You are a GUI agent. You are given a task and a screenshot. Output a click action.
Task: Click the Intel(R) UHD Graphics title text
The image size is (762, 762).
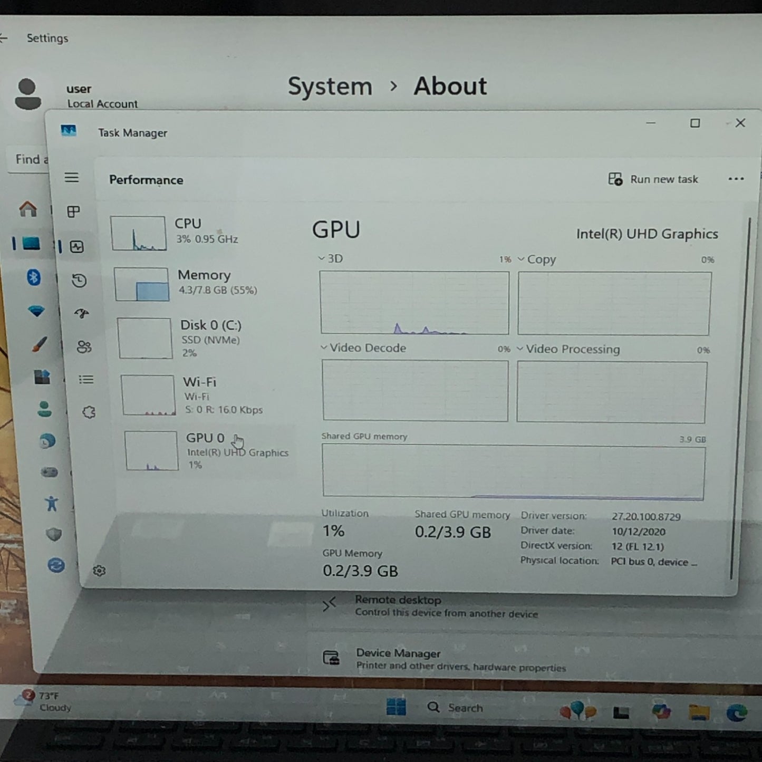[647, 234]
